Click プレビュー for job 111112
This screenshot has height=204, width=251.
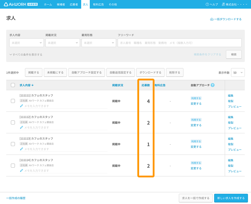coord(235,128)
